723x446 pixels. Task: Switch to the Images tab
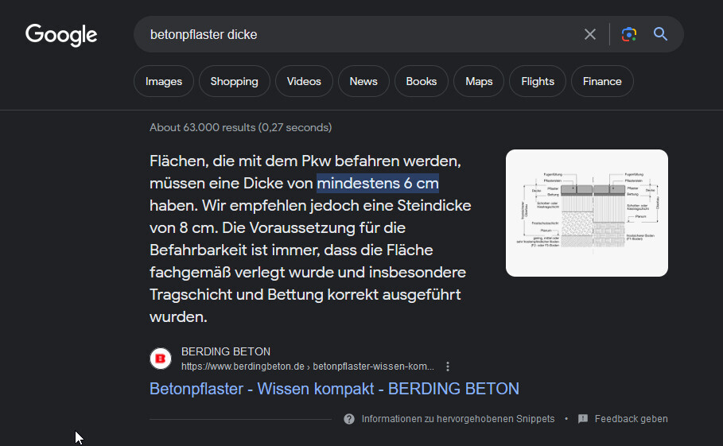click(164, 81)
